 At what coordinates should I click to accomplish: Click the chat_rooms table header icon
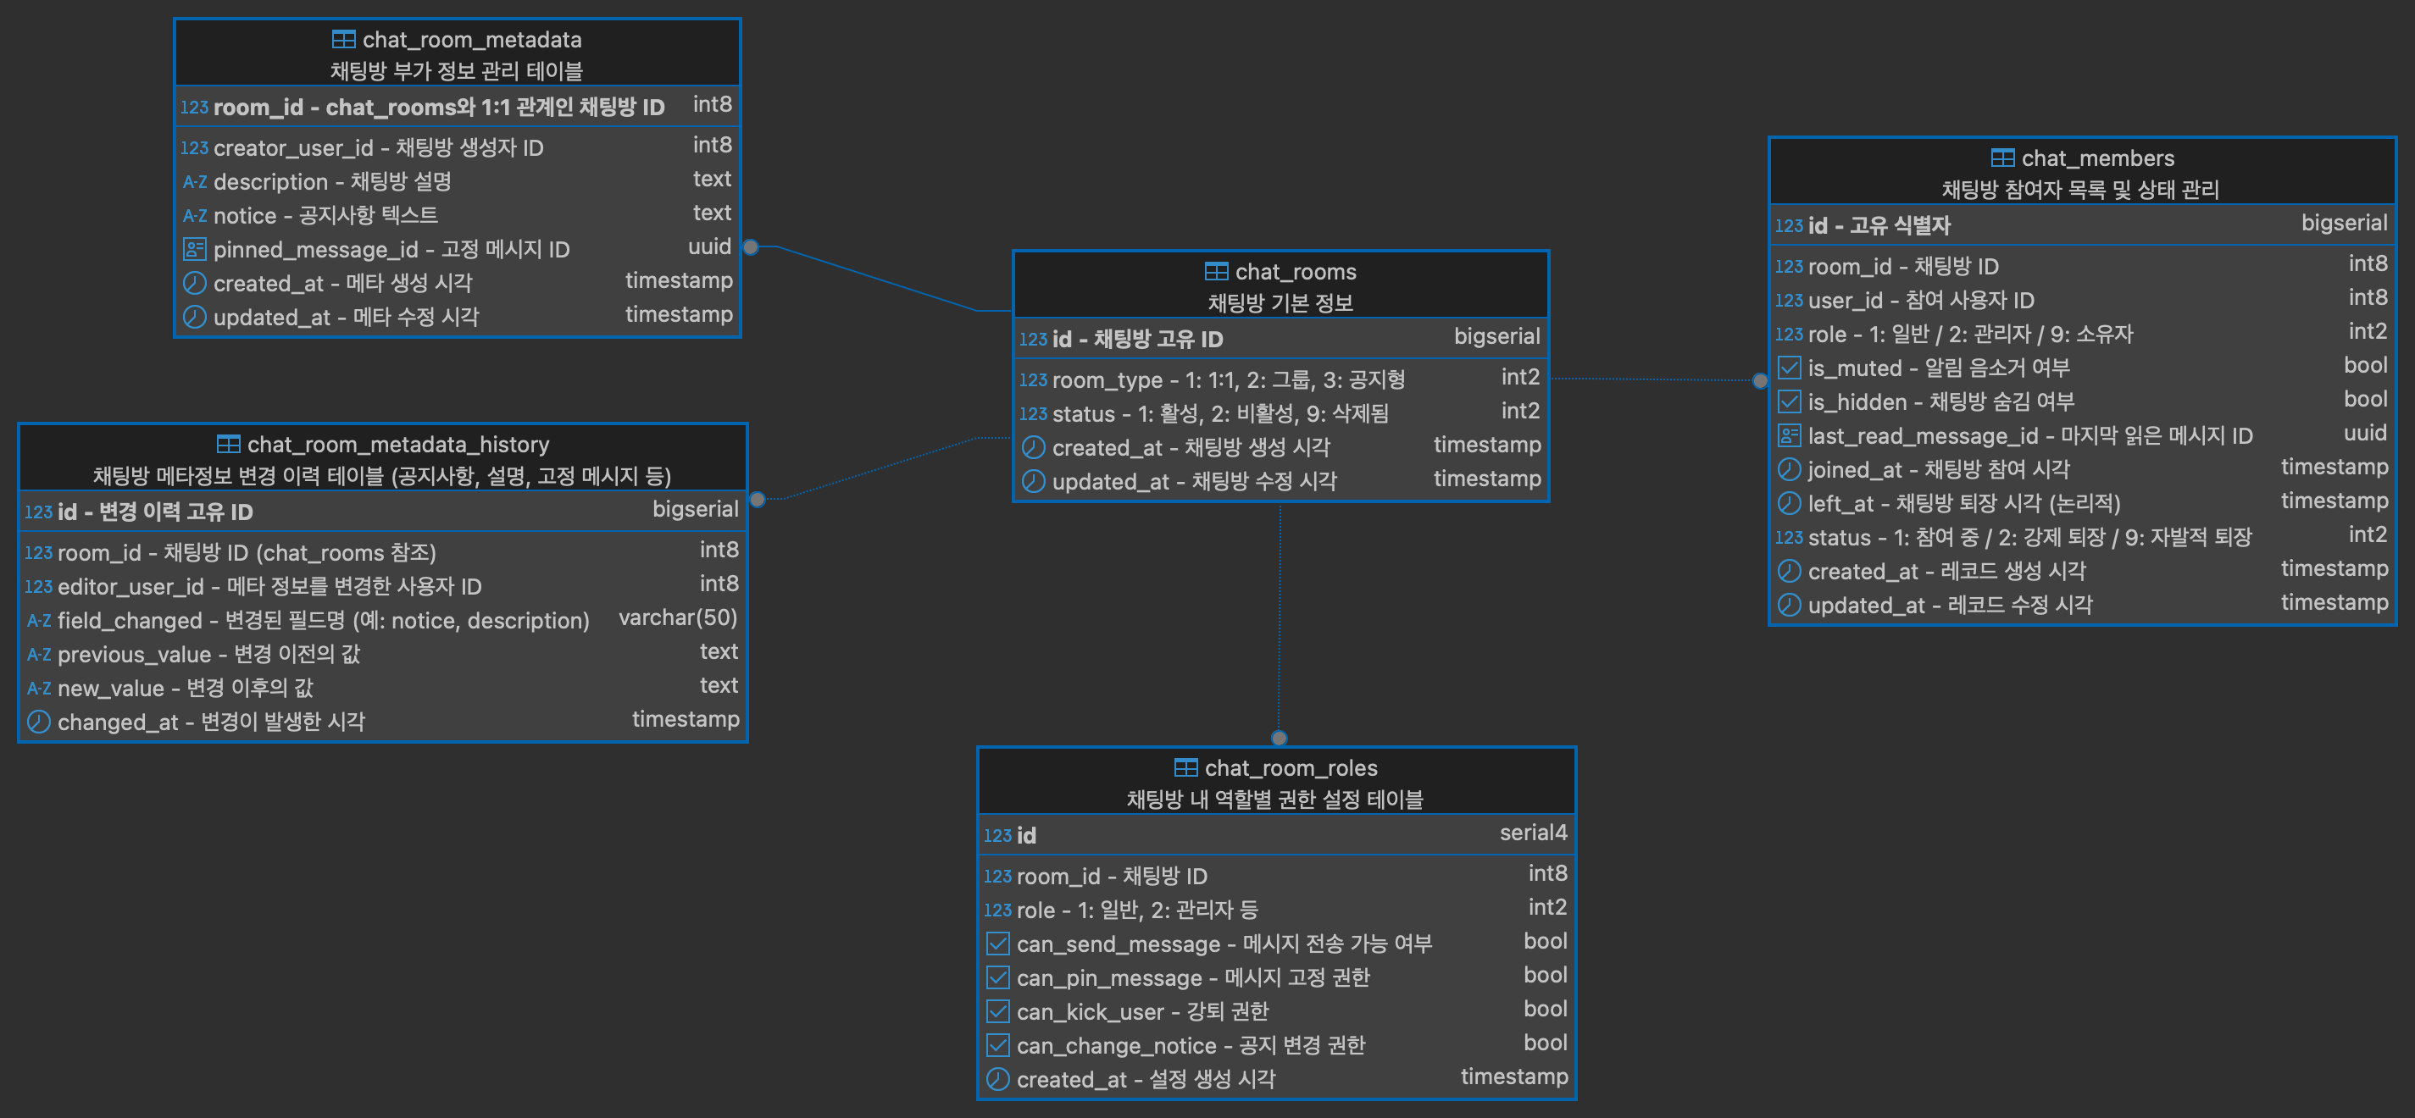(1216, 272)
